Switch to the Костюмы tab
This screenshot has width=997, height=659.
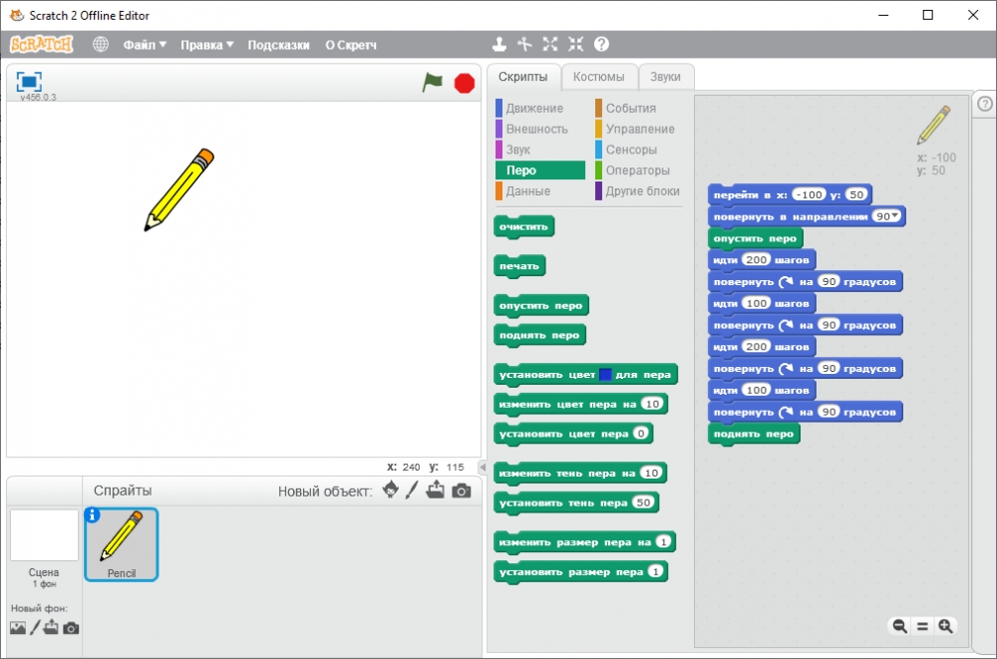pyautogui.click(x=598, y=77)
